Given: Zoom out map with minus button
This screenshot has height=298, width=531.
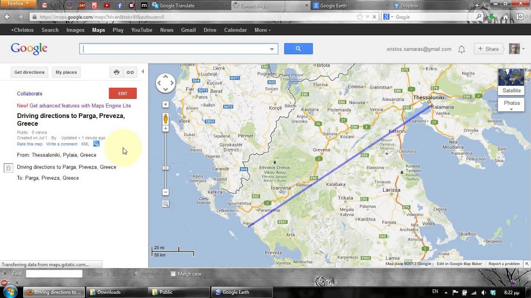Looking at the screenshot, I should 166,192.
